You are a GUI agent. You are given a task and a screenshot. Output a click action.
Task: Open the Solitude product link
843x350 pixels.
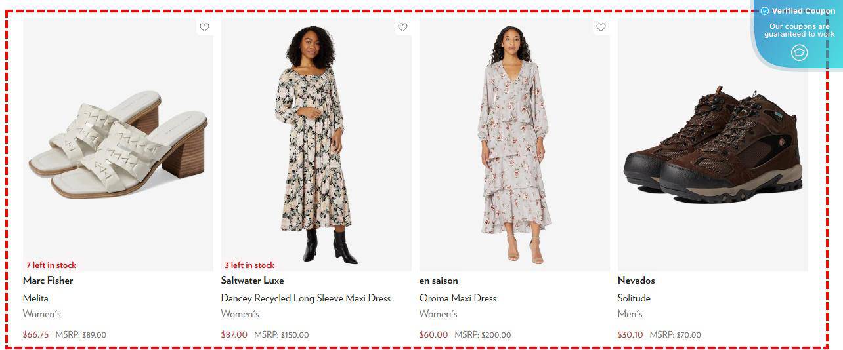(634, 298)
